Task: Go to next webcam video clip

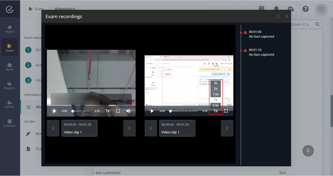Action: tap(129, 128)
